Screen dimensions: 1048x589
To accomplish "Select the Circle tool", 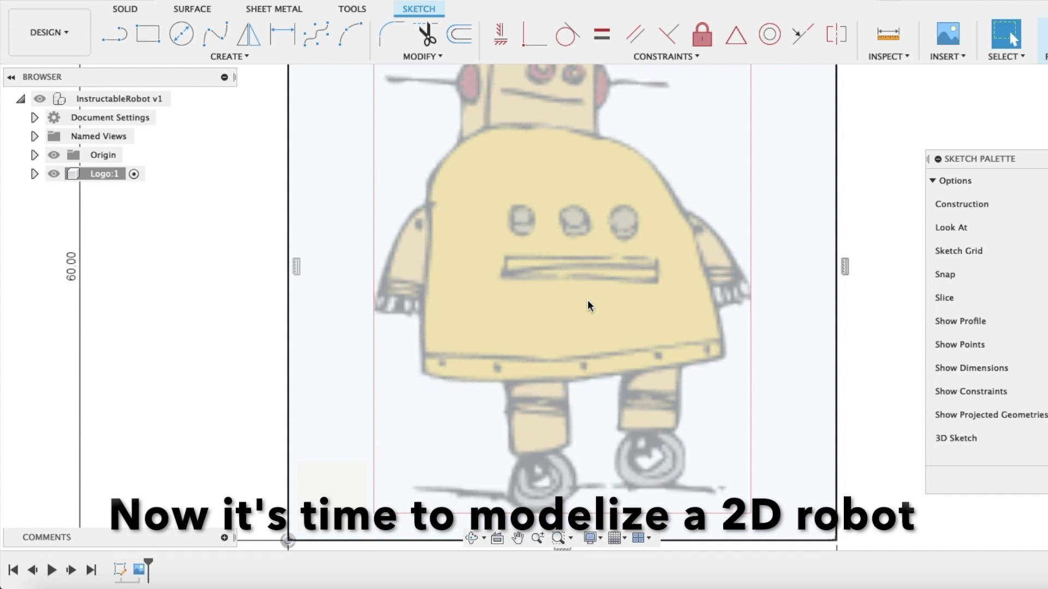I will coord(181,33).
